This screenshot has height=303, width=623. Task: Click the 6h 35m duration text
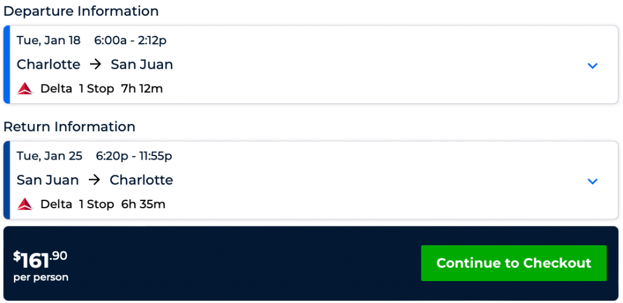click(143, 204)
